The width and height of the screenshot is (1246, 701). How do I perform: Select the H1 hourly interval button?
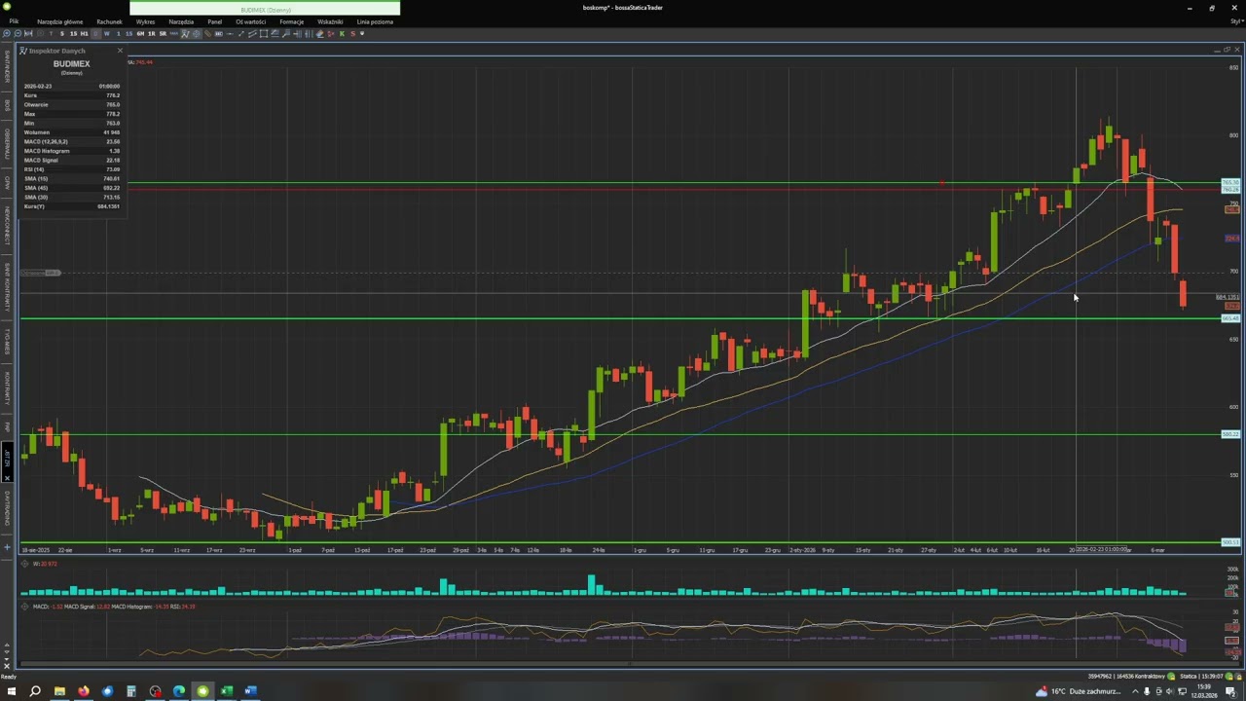(84, 33)
